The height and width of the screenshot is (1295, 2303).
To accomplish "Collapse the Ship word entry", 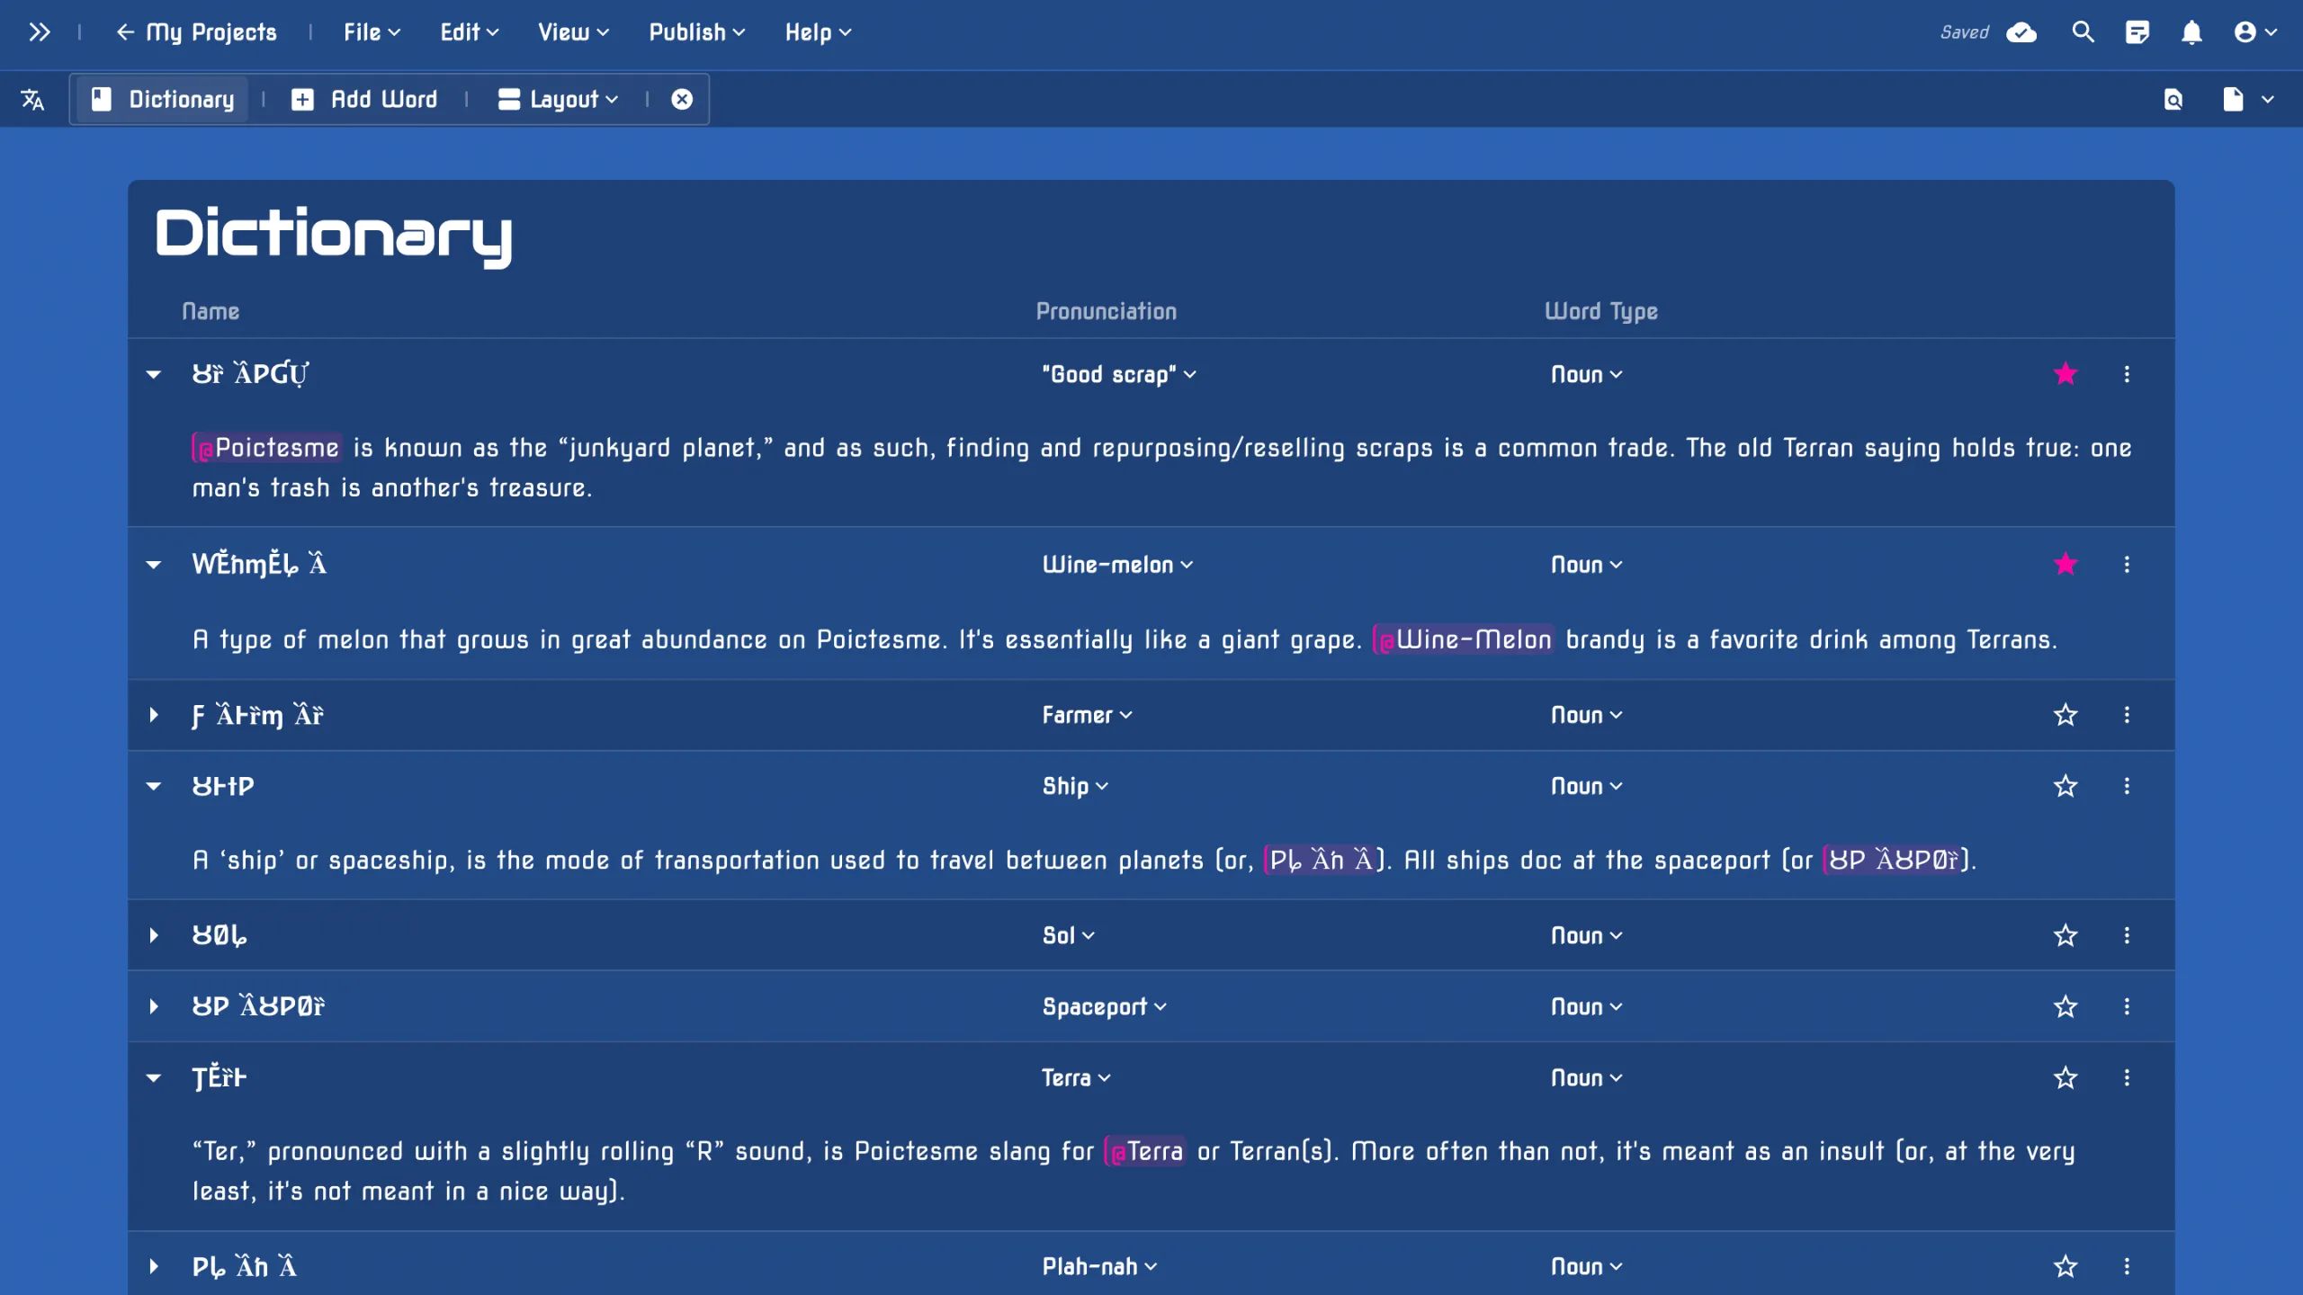I will (x=154, y=786).
